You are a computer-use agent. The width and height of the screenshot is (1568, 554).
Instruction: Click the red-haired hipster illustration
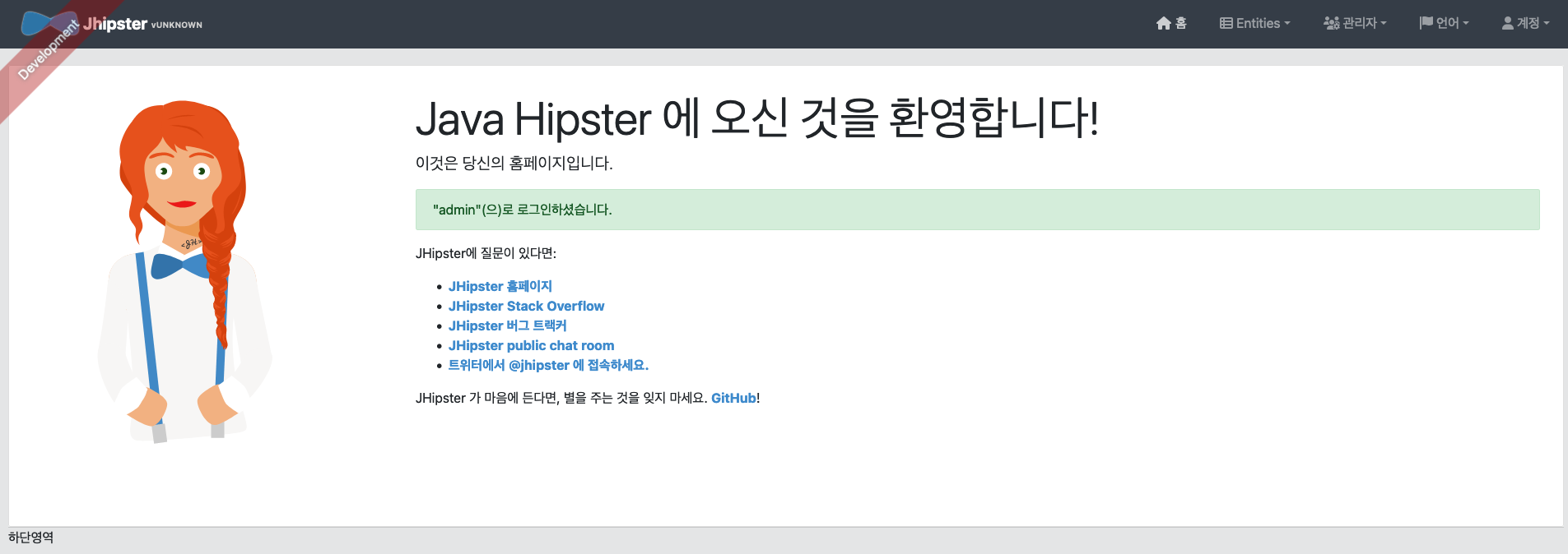click(x=184, y=272)
